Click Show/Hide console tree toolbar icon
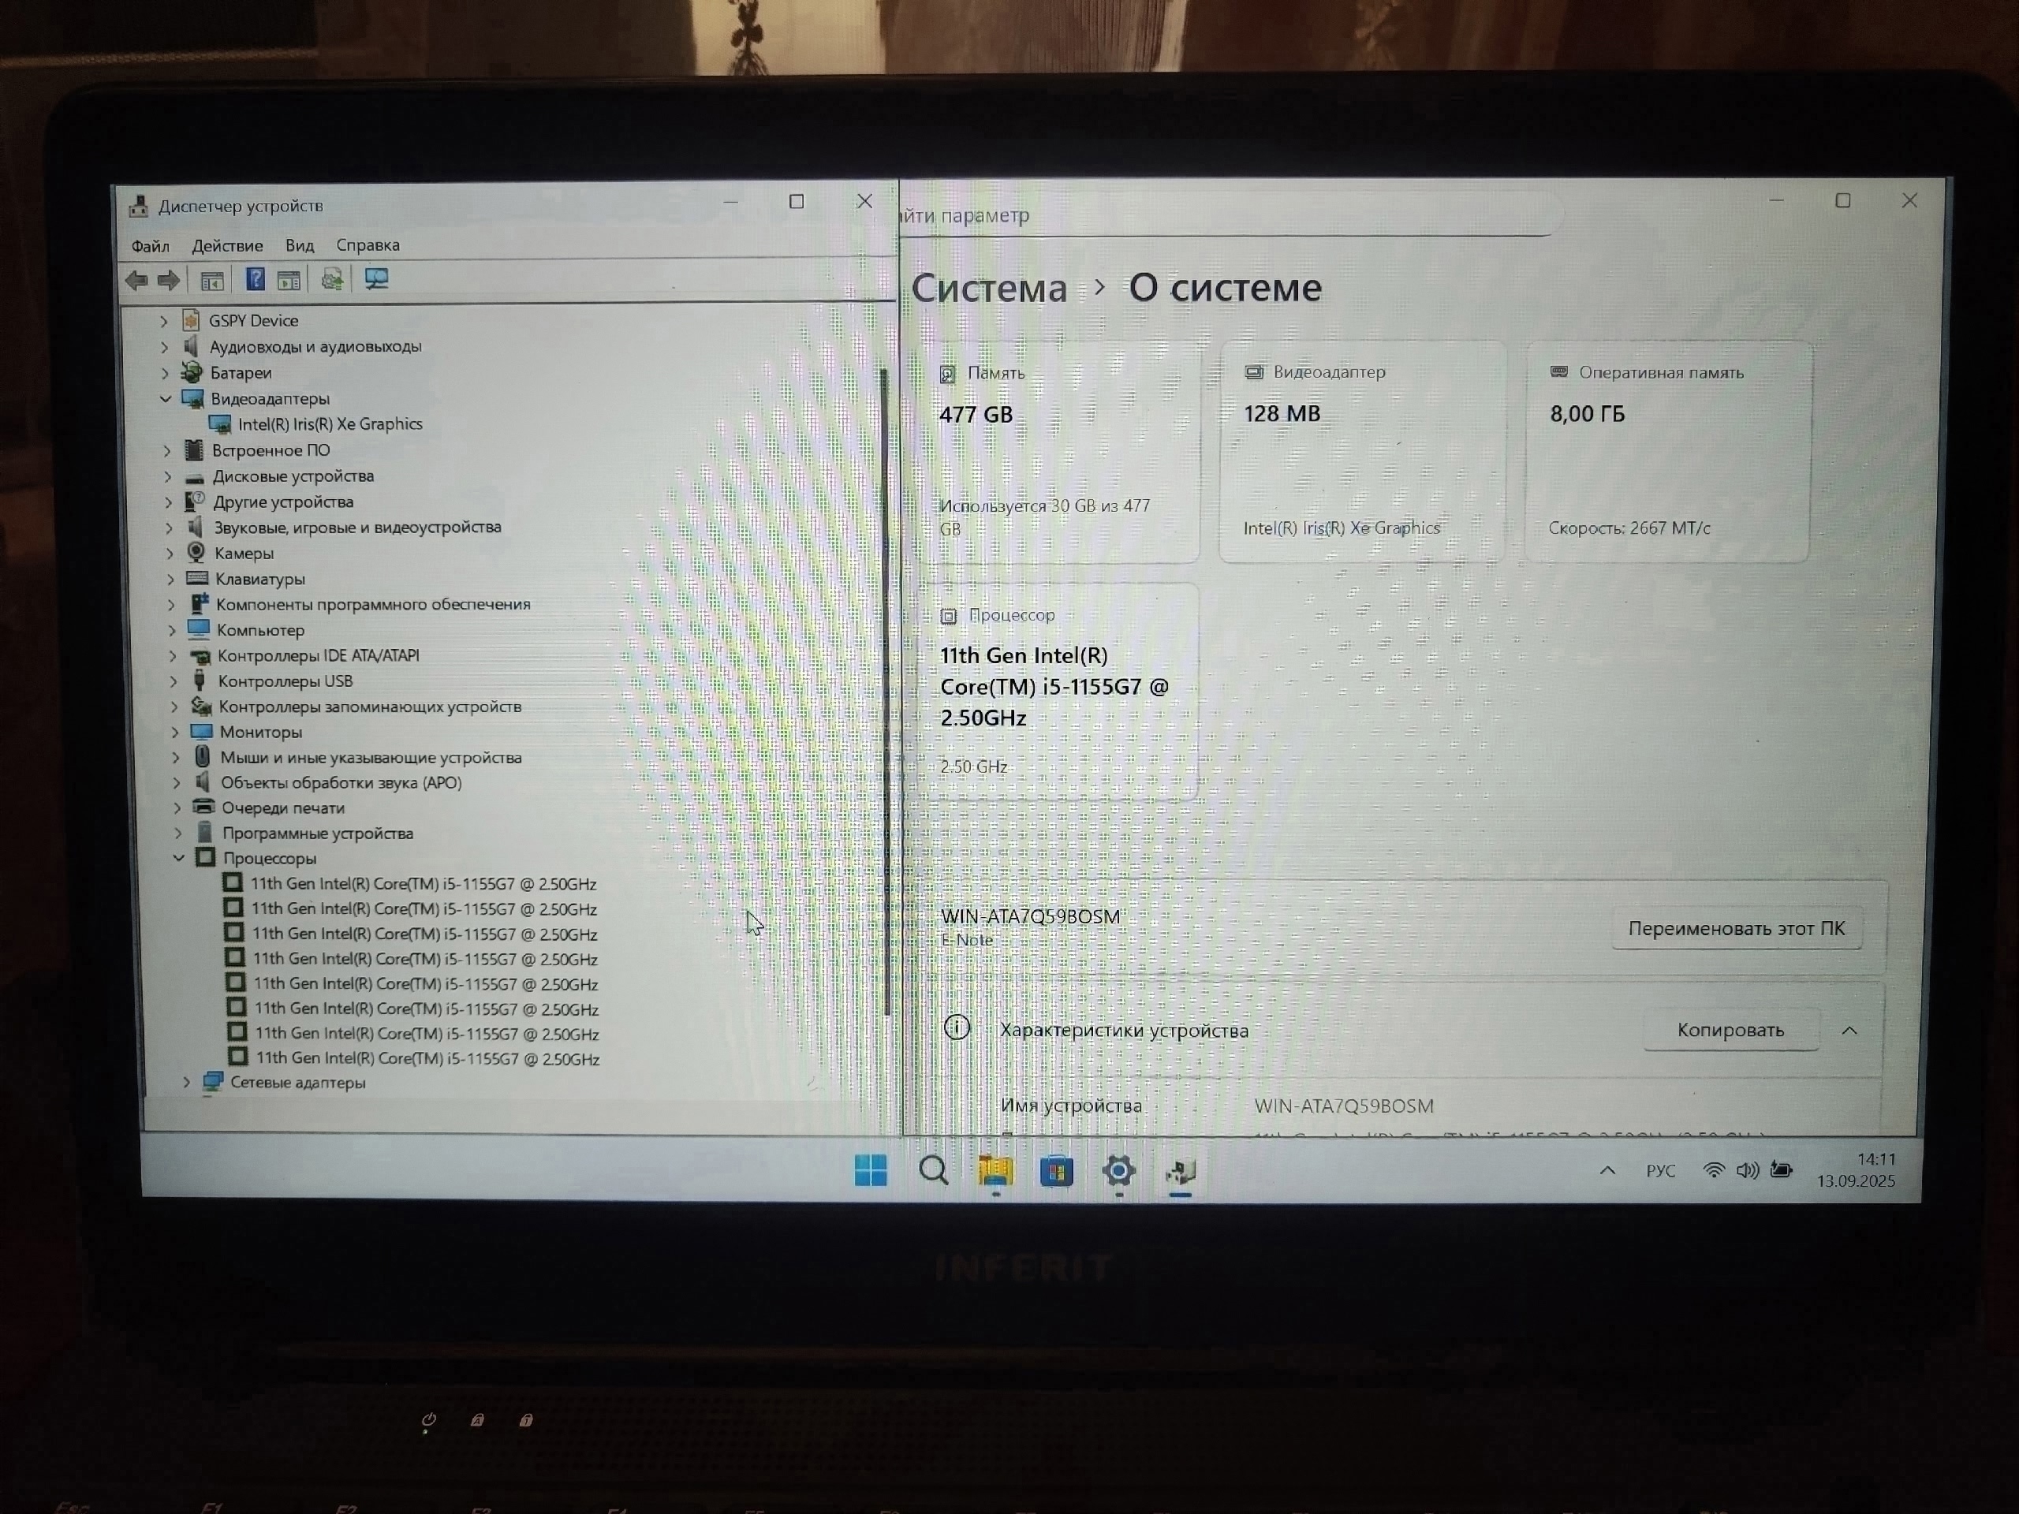 (x=211, y=281)
